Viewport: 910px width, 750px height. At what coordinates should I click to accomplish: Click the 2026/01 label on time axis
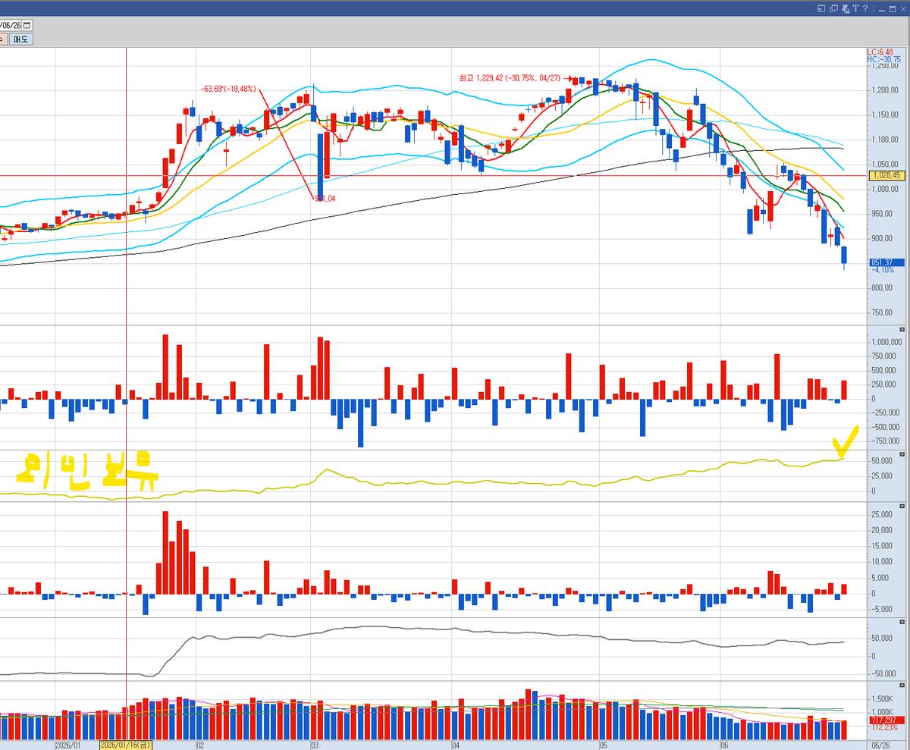(68, 745)
